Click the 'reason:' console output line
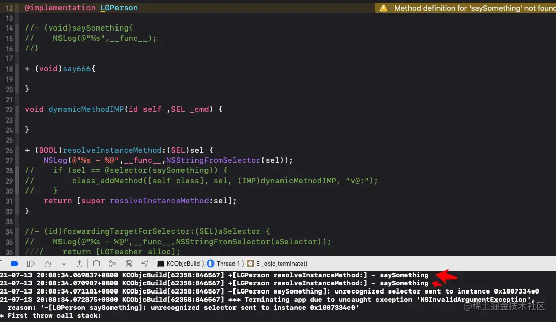The height and width of the screenshot is (322, 556). click(x=183, y=307)
